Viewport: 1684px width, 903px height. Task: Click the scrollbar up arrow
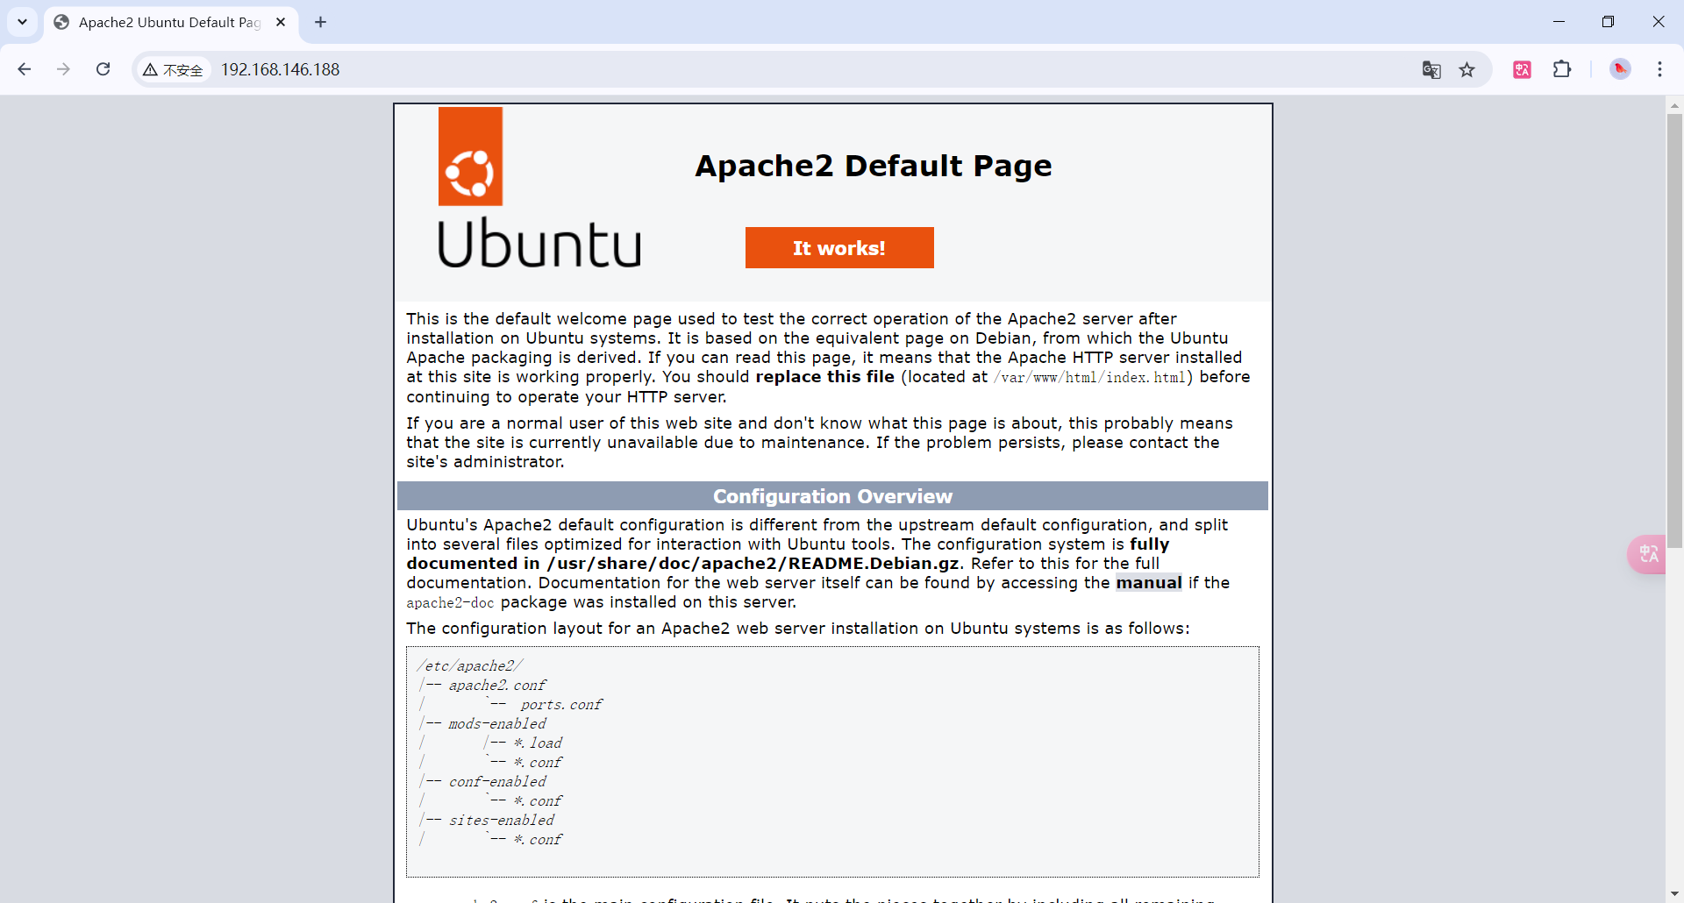pyautogui.click(x=1674, y=105)
